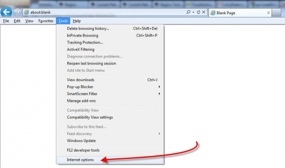
Task: Click greyed Diagnose connection problems entry
Action: point(110,56)
